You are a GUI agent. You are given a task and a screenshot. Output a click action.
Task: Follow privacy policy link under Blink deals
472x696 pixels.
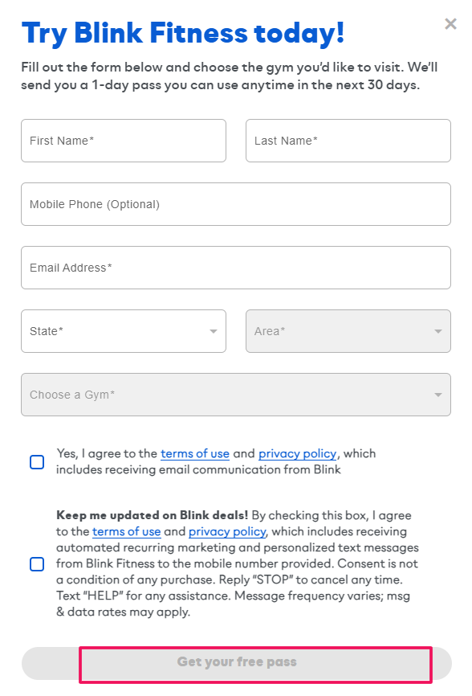tap(227, 532)
